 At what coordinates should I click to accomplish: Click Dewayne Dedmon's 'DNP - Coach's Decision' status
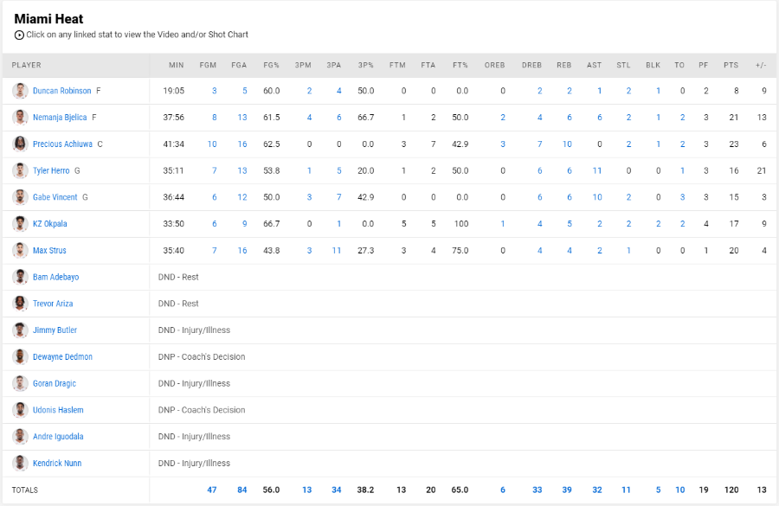click(x=202, y=356)
